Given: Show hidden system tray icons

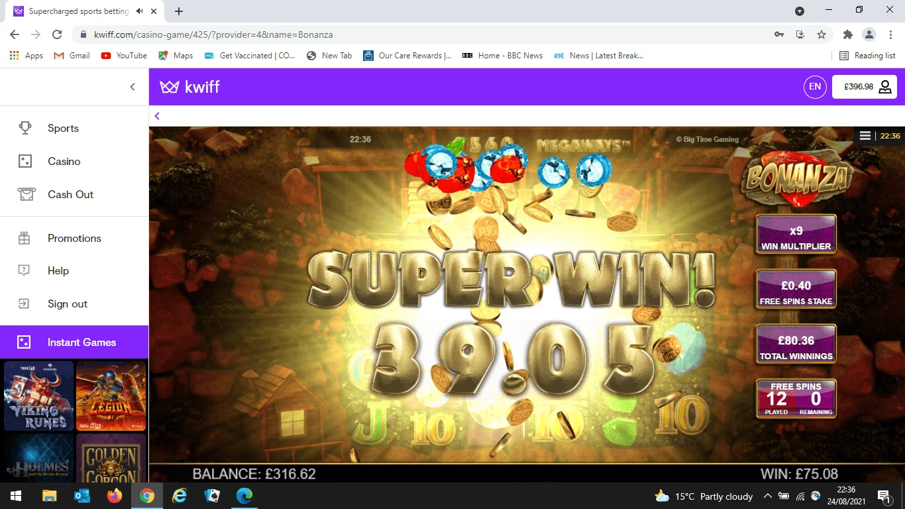Looking at the screenshot, I should 768,496.
